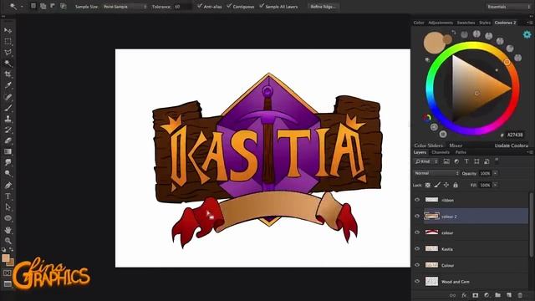This screenshot has height=301, width=535.
Task: Click the Refine Edge button
Action: click(323, 7)
